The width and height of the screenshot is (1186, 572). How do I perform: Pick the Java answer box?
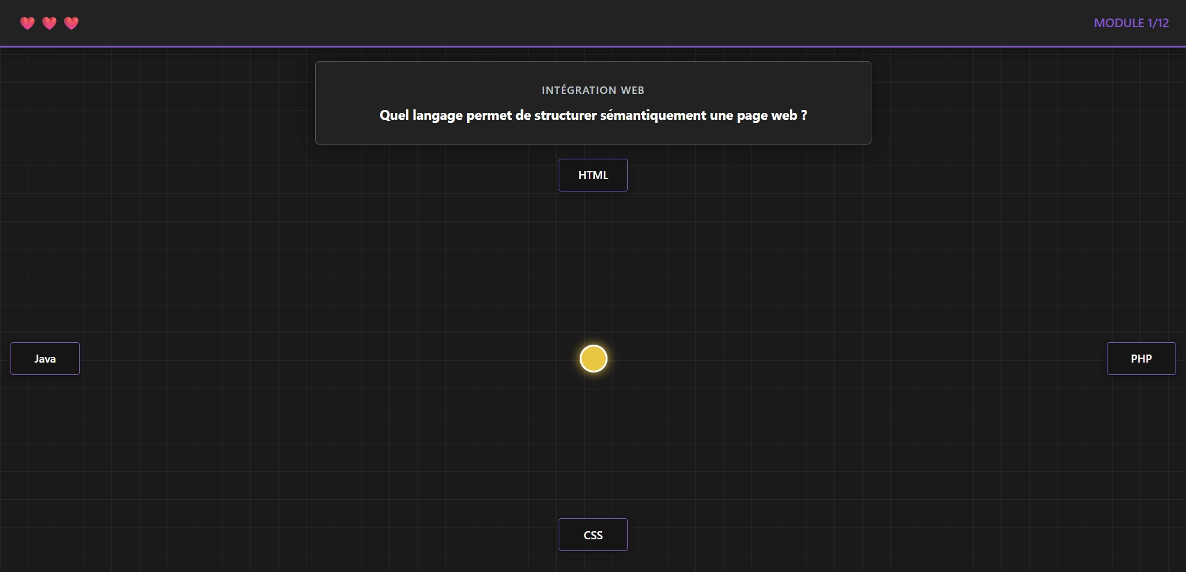(45, 359)
